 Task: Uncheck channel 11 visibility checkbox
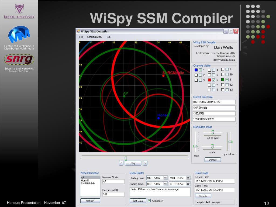227,80
